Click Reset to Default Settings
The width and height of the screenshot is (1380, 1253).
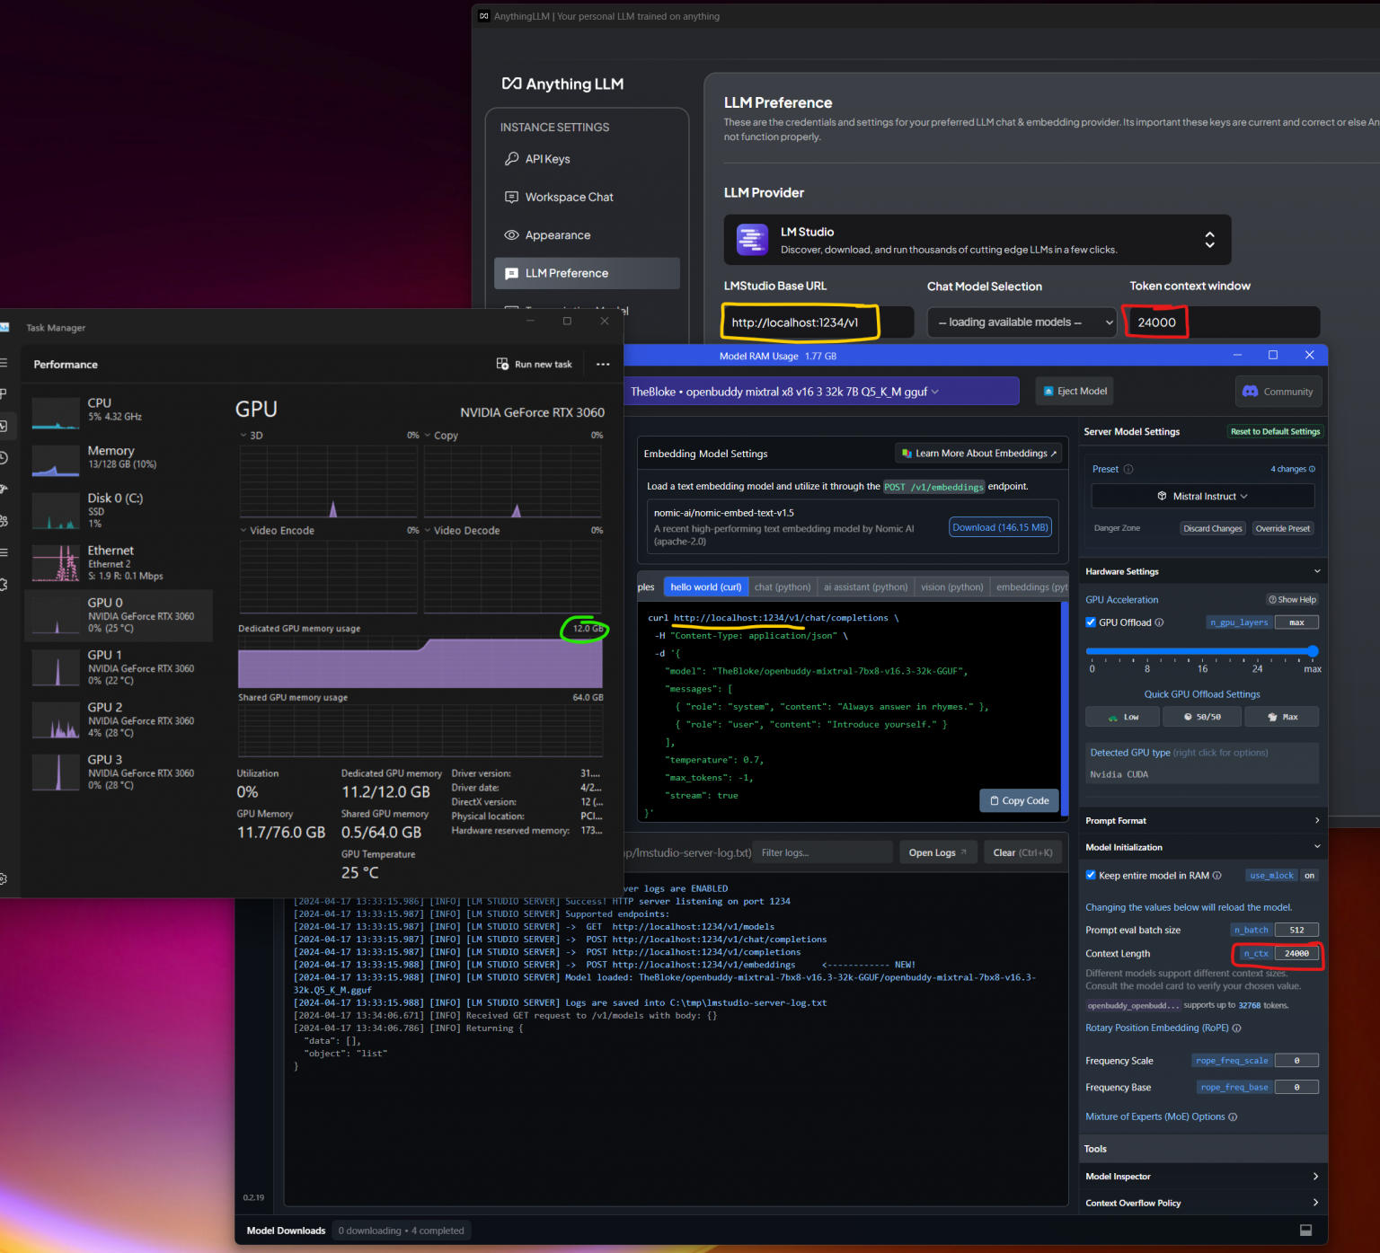tap(1274, 432)
